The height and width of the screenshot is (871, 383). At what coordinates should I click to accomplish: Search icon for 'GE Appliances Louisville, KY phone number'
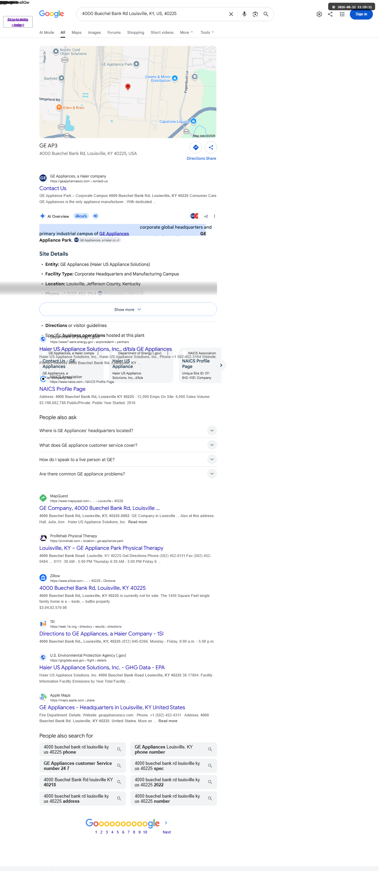210,749
